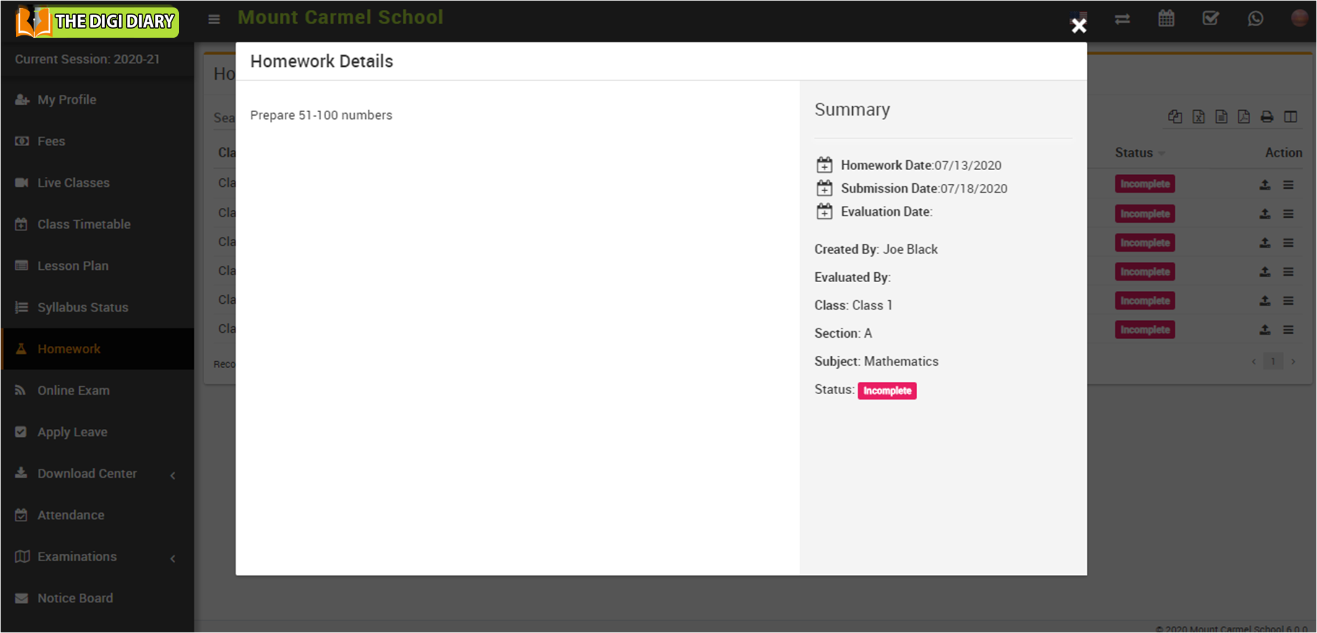Upload homework for the first row
Viewport: 1317px width, 633px height.
point(1265,184)
